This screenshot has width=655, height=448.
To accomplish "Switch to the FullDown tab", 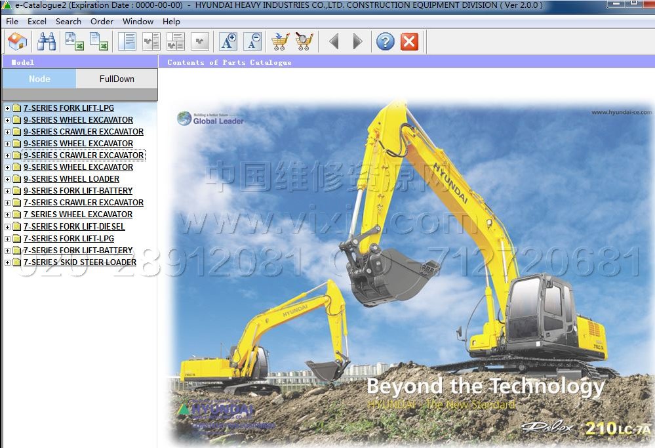I will click(x=117, y=79).
